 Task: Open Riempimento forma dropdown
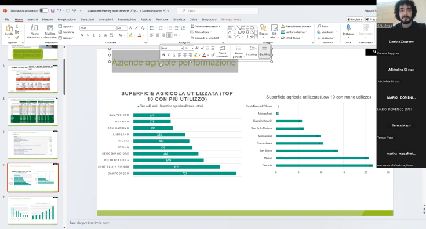296,26
